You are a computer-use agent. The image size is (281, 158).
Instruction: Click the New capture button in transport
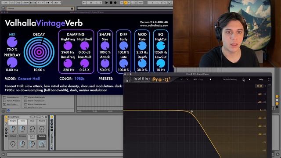click(x=140, y=3)
